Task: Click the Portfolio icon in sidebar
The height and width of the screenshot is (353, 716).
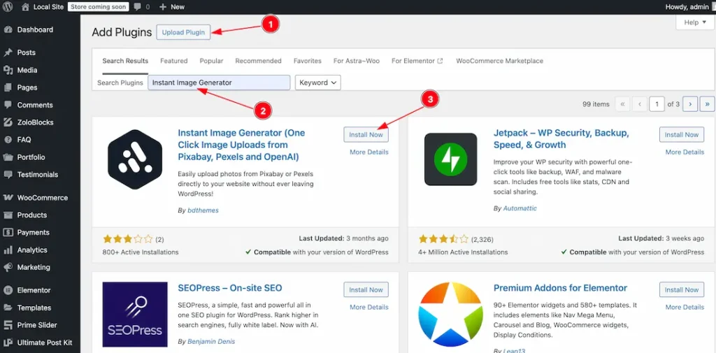Action: click(x=8, y=157)
